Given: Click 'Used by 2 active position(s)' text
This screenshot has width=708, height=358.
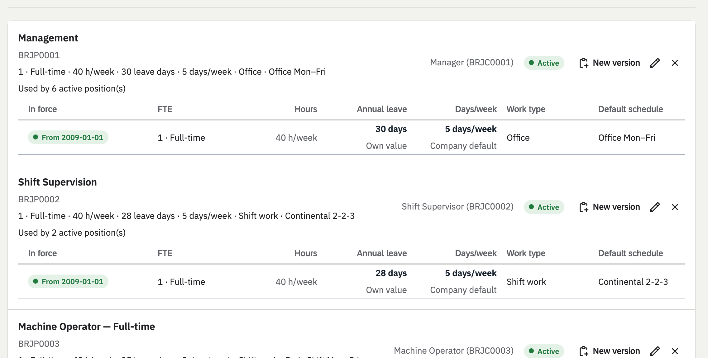Looking at the screenshot, I should click(x=72, y=233).
